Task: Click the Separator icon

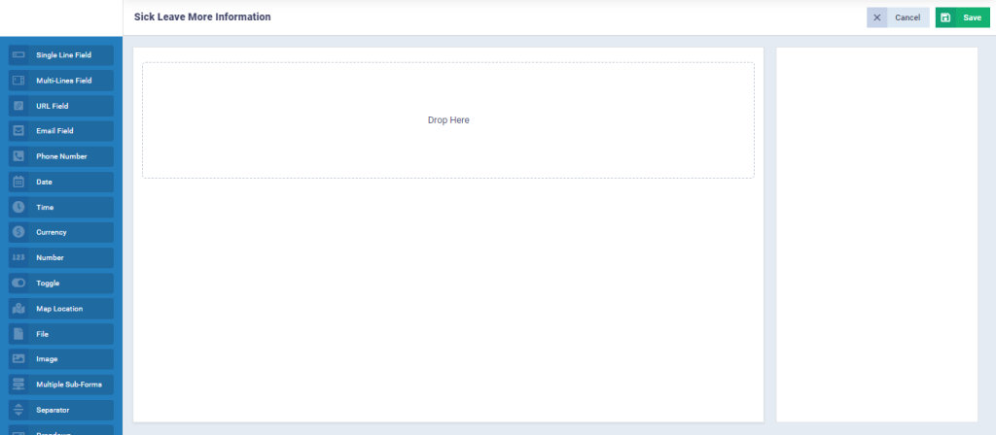Action: [18, 410]
